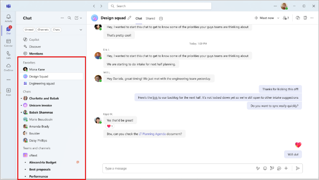The height and width of the screenshot is (180, 319).
Task: View the 7 participants
Action: [x=286, y=18]
